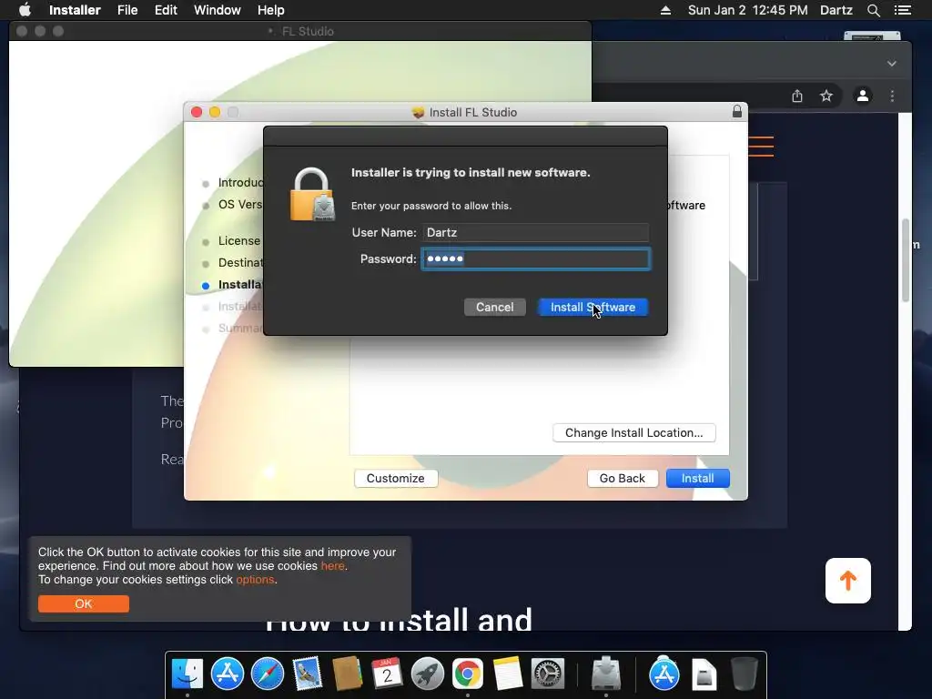Open Contacts book icon in Dock
Screen dimensions: 932x699
click(x=347, y=674)
